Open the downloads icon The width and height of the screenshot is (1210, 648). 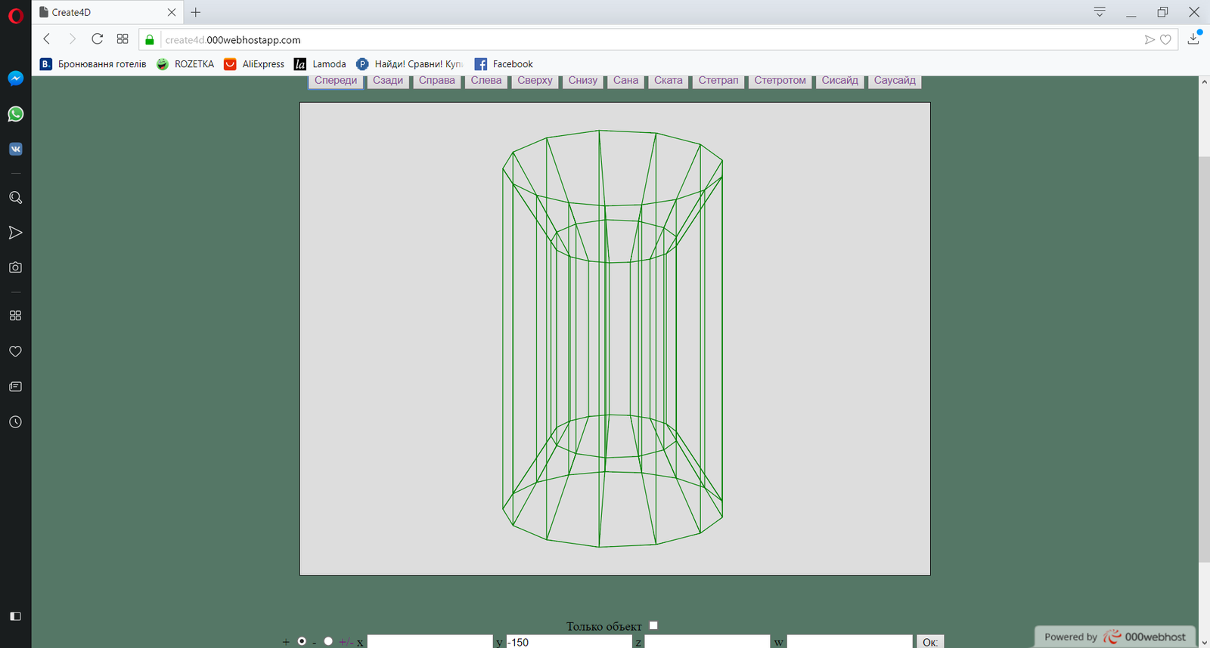[1193, 38]
